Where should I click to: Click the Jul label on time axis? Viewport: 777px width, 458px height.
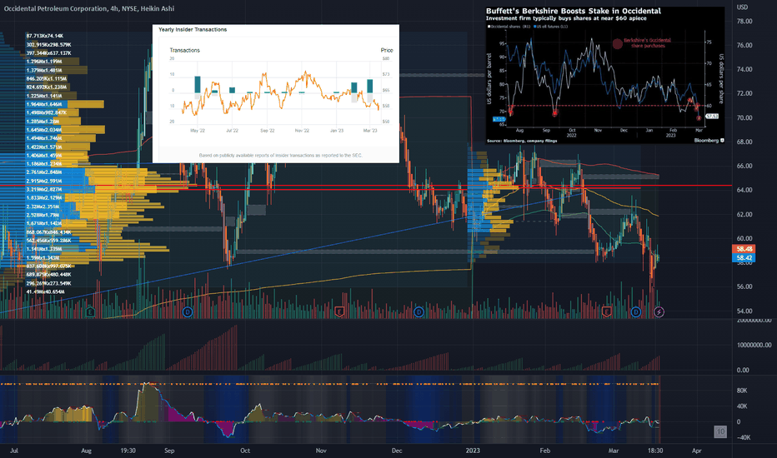(x=14, y=451)
